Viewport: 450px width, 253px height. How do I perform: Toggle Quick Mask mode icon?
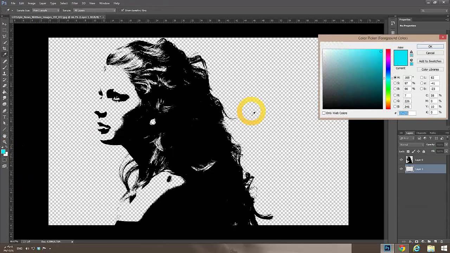tap(5, 160)
